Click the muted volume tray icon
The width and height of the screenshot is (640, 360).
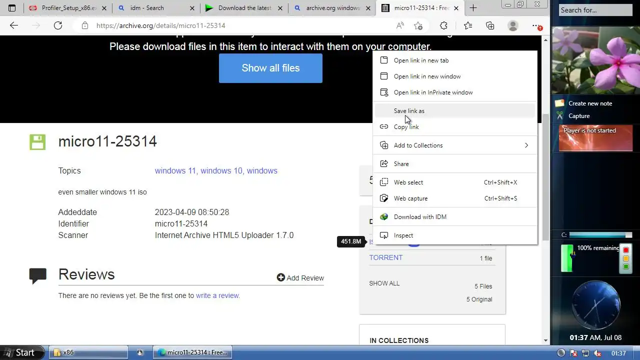(x=597, y=353)
